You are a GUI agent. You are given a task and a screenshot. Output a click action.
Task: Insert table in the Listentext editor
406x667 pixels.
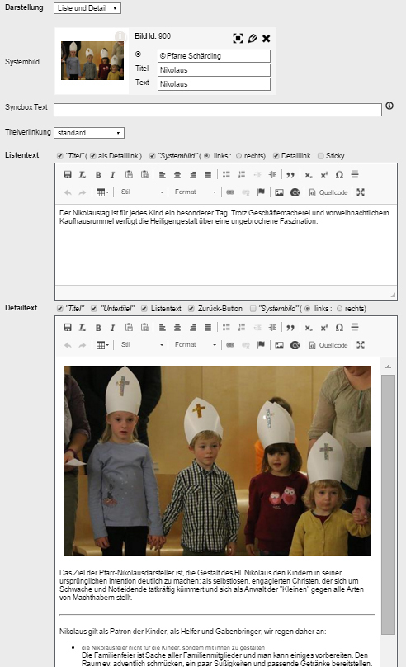[102, 192]
